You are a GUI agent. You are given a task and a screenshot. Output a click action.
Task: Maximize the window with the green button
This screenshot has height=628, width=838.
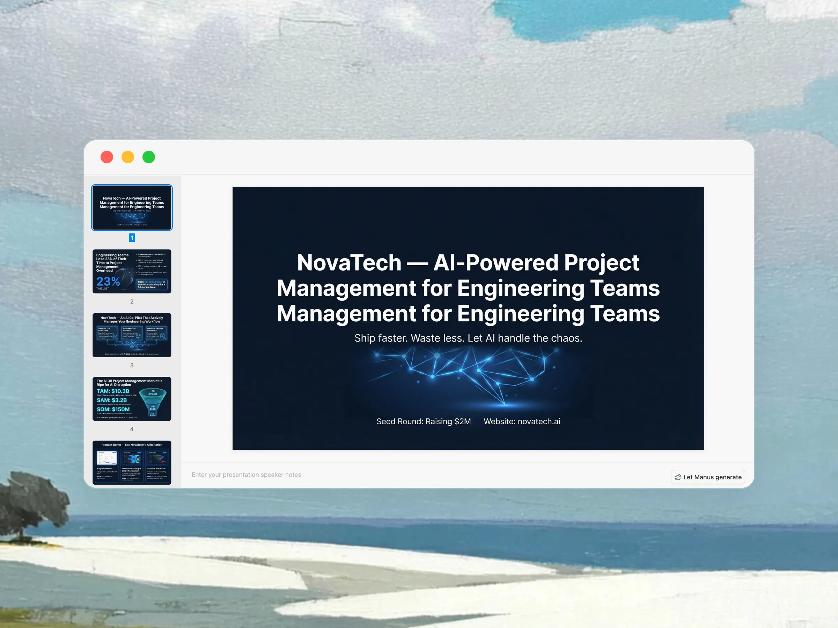click(148, 157)
